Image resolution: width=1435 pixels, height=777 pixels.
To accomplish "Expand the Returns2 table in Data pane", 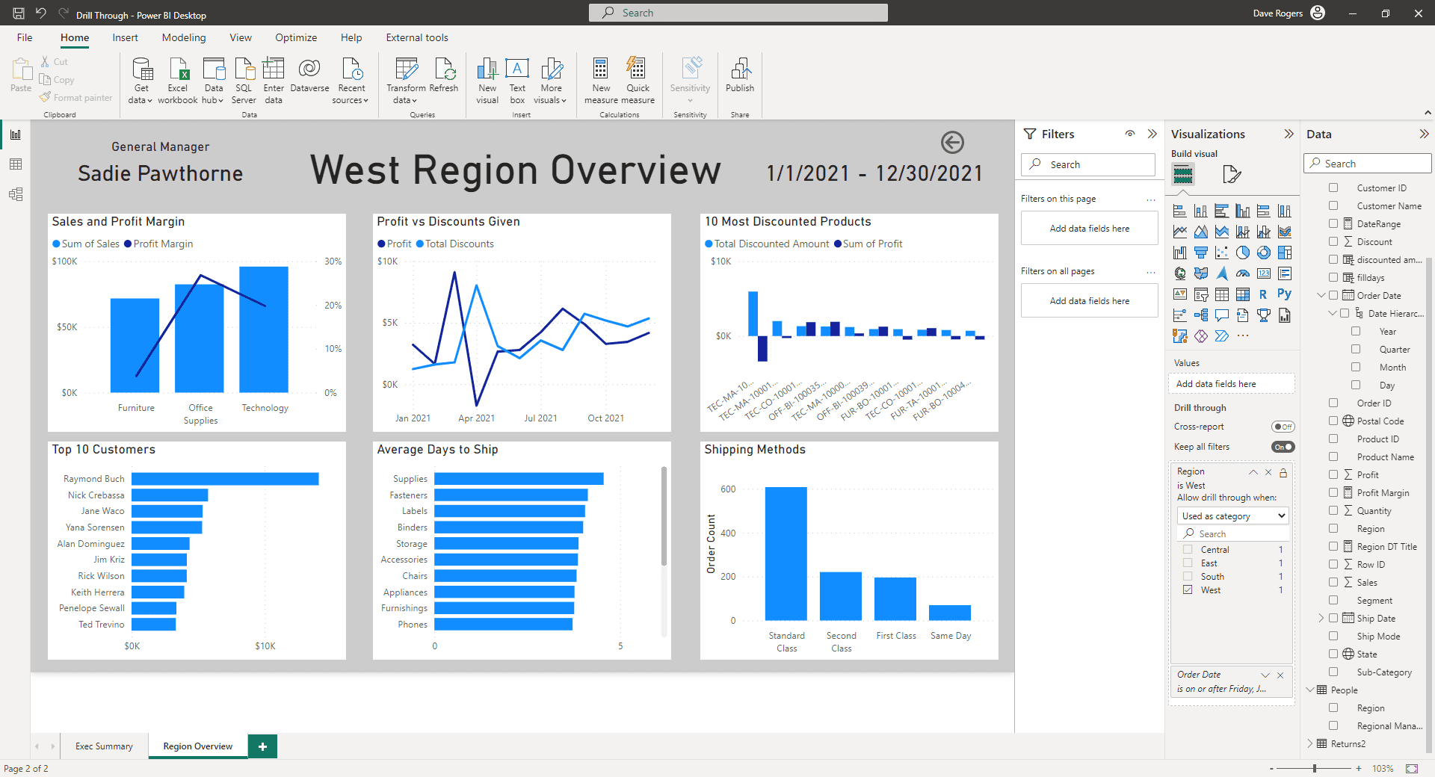I will coord(1310,743).
